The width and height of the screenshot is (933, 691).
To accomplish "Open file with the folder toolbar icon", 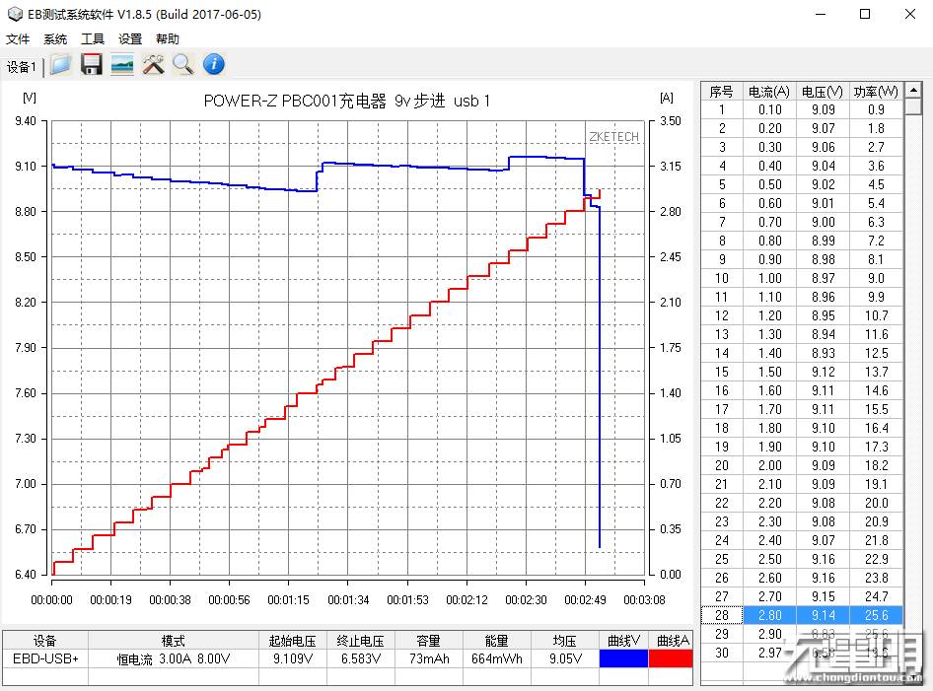I will click(61, 64).
